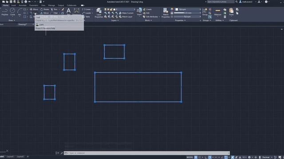Click the search magnifier icon in title bar
This screenshot has height=159, width=284.
(237, 2)
